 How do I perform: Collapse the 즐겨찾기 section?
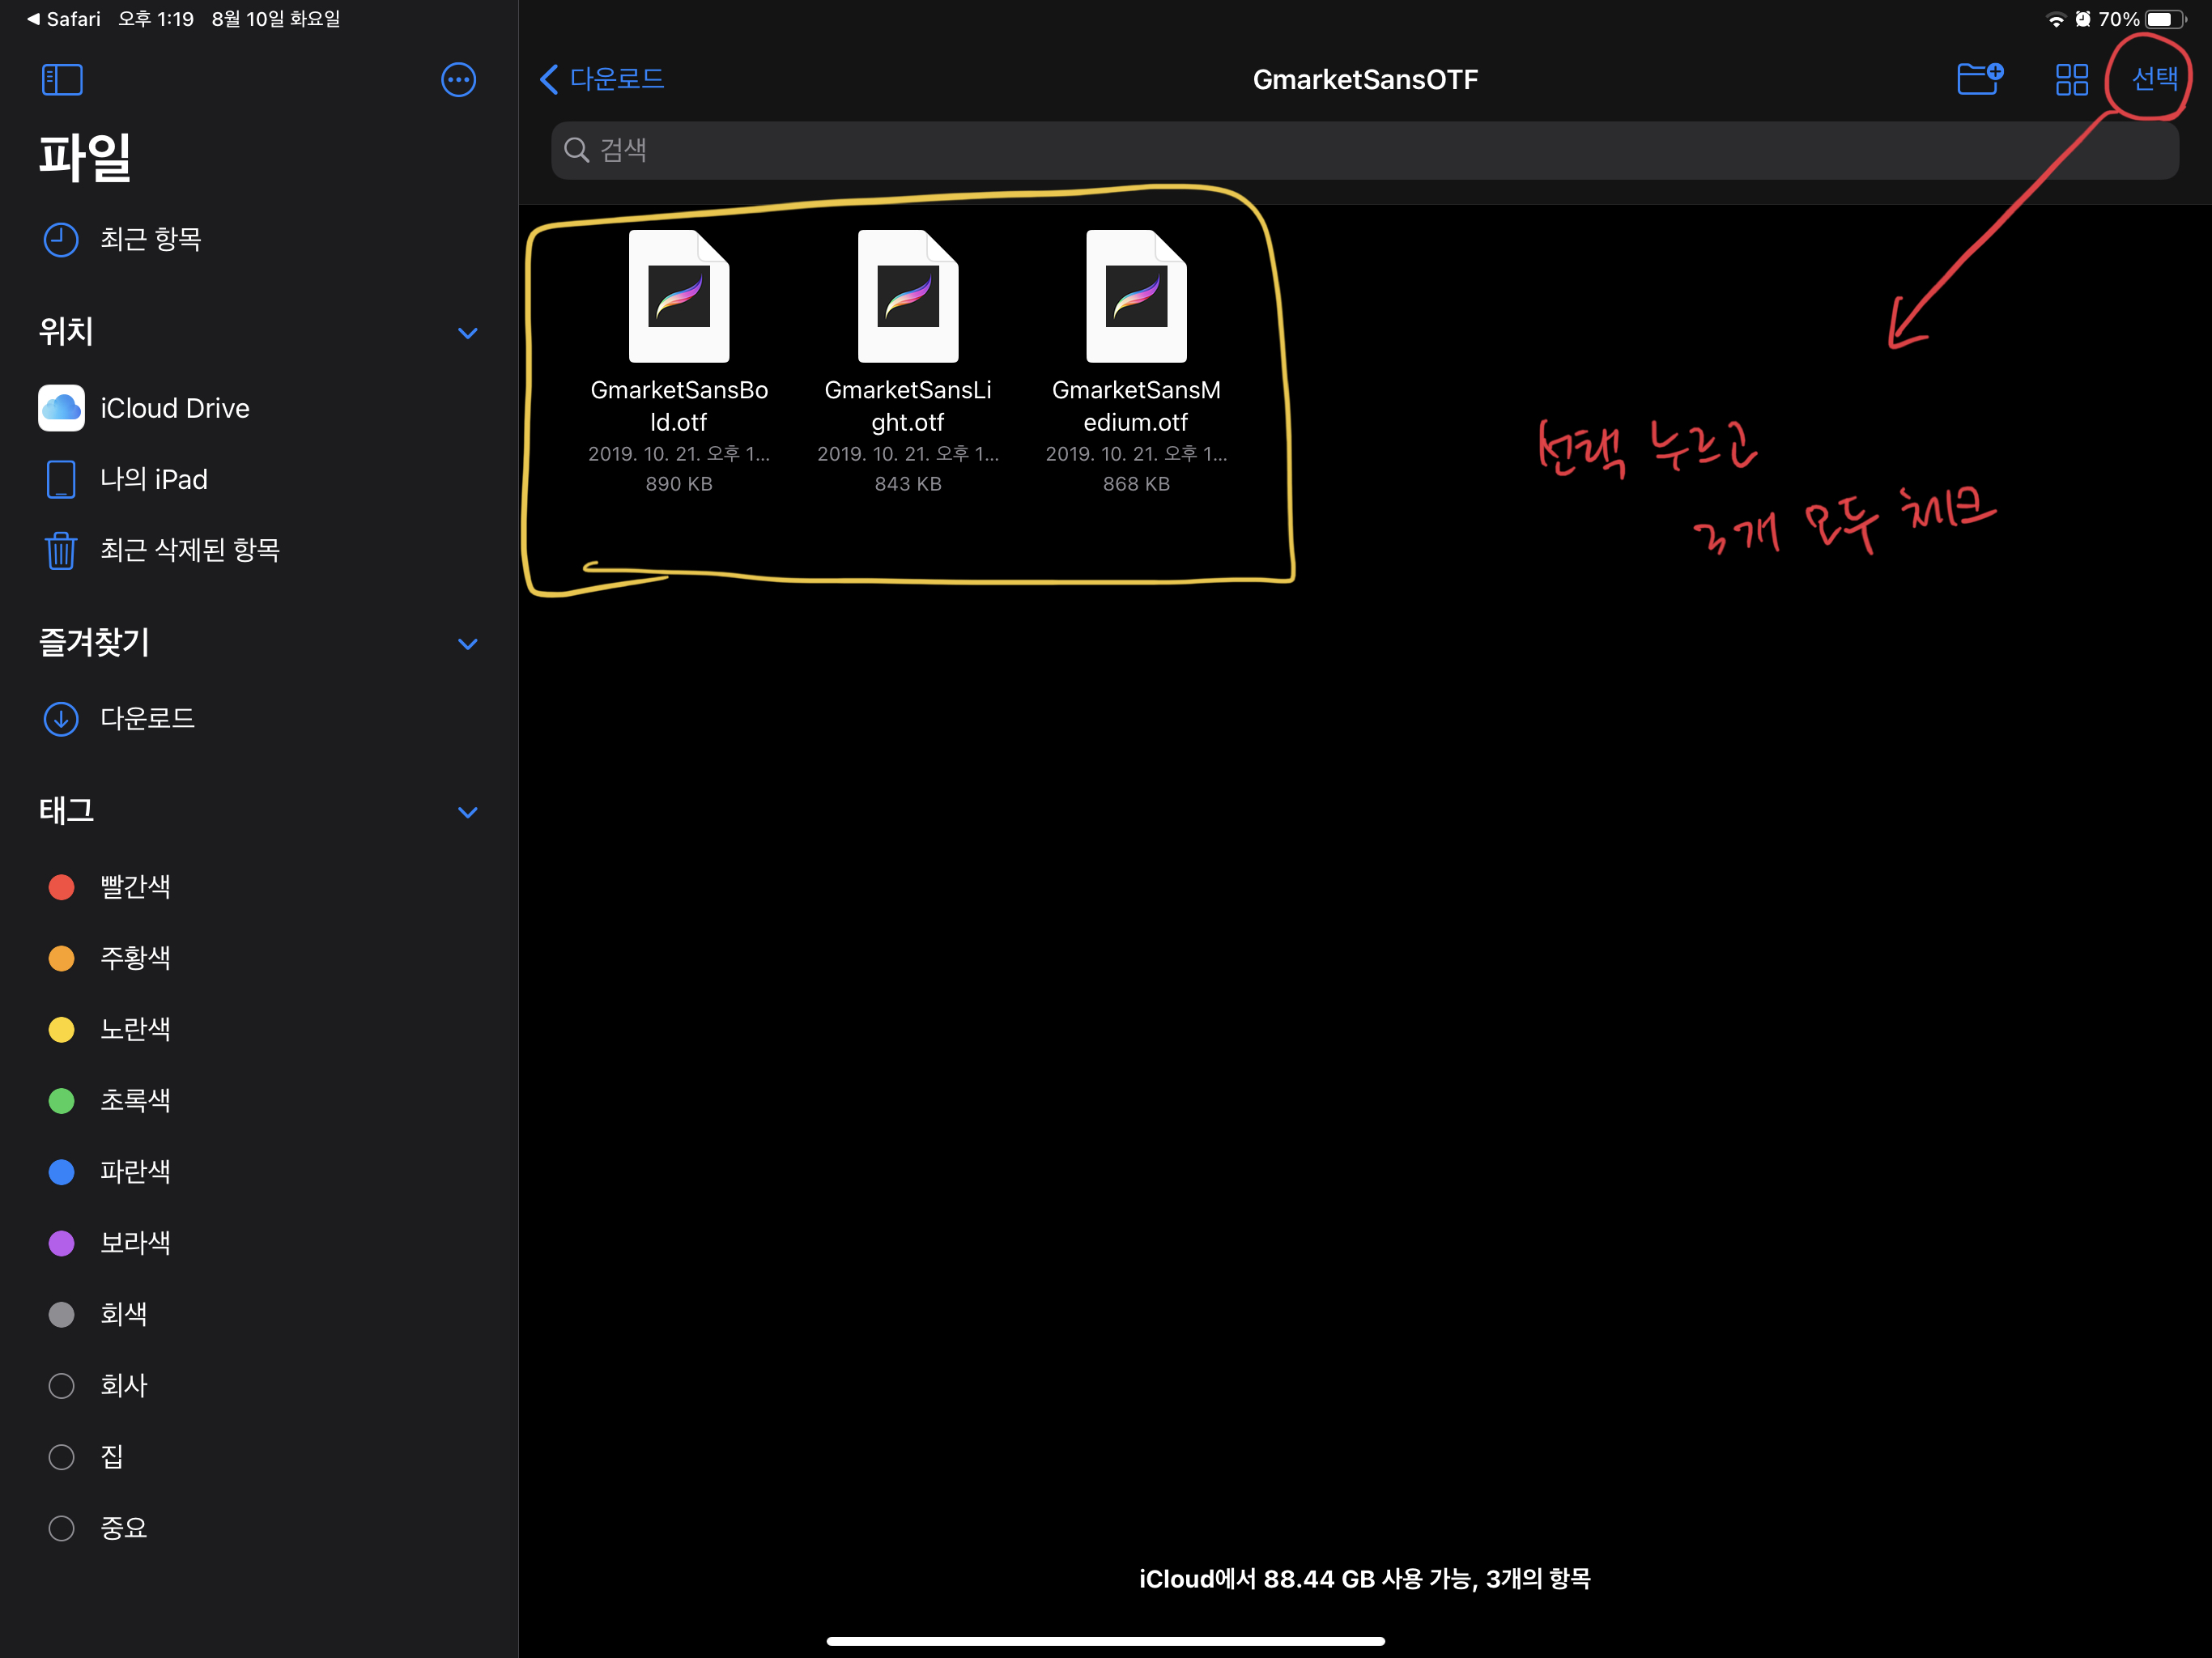click(x=467, y=644)
